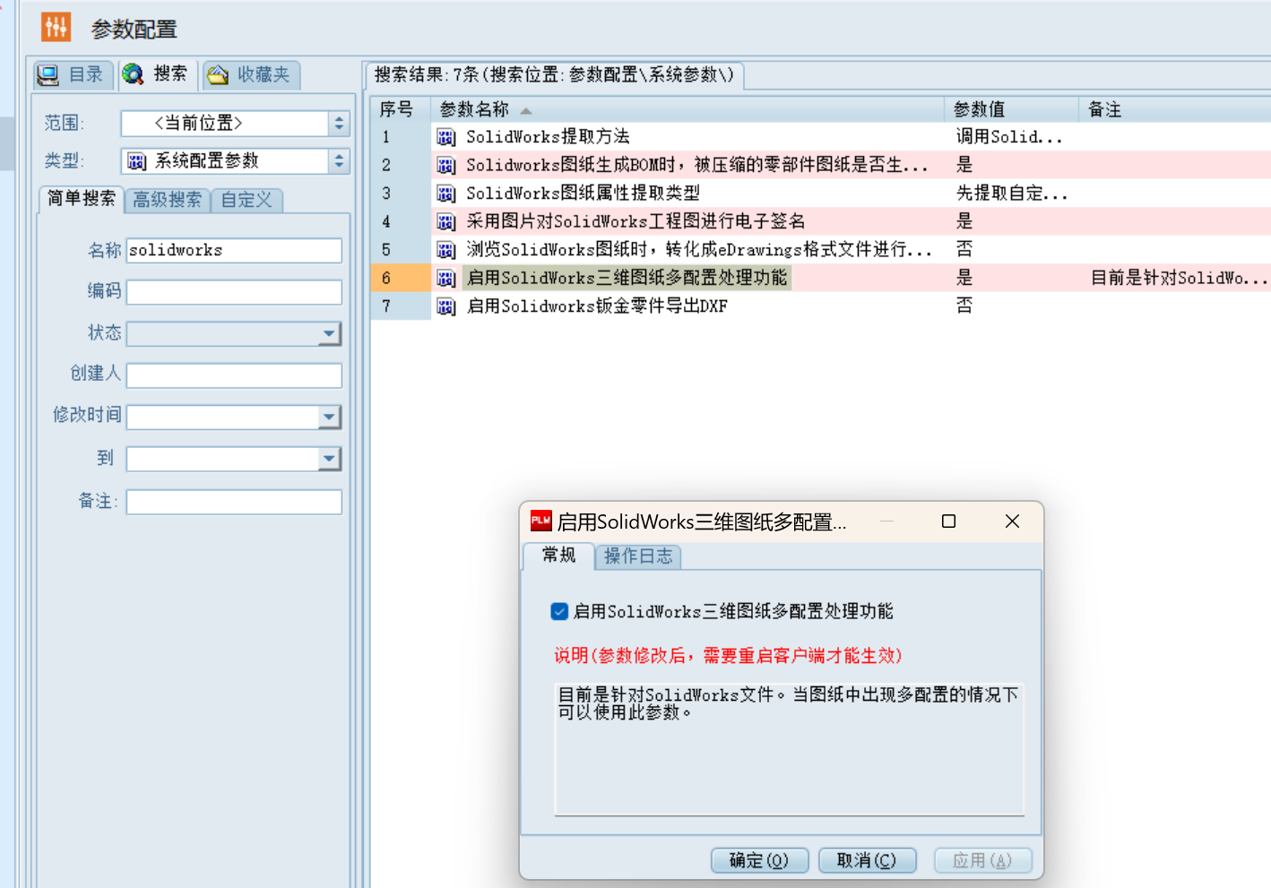Image resolution: width=1271 pixels, height=888 pixels.
Task: Click the 搜索 tab magnifier globe icon
Action: [134, 74]
